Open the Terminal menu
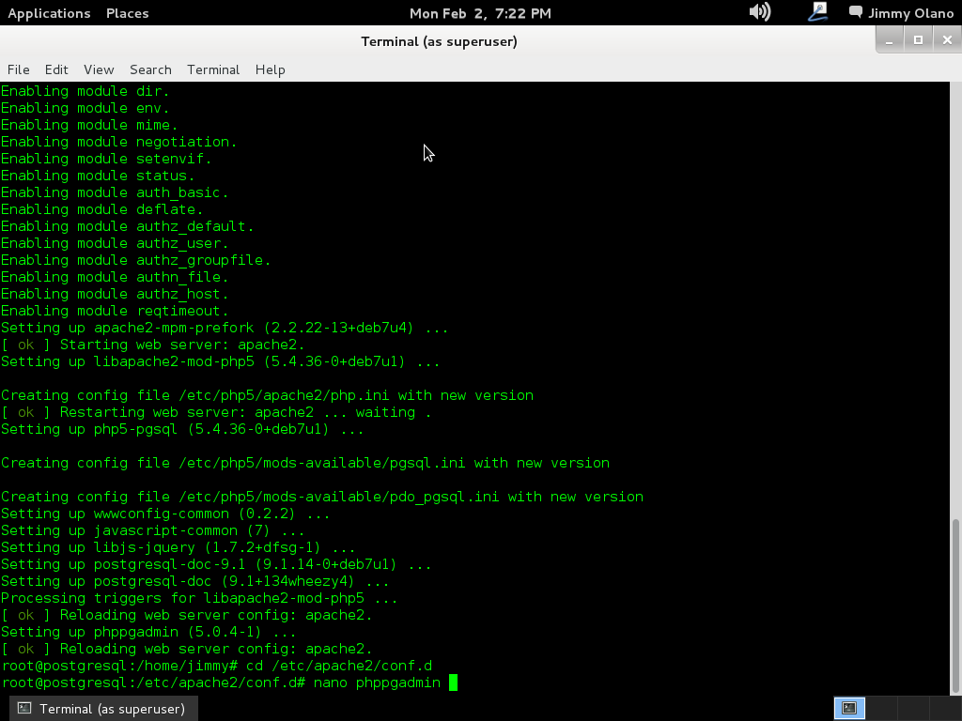Screen dimensions: 962x721 click(x=213, y=69)
